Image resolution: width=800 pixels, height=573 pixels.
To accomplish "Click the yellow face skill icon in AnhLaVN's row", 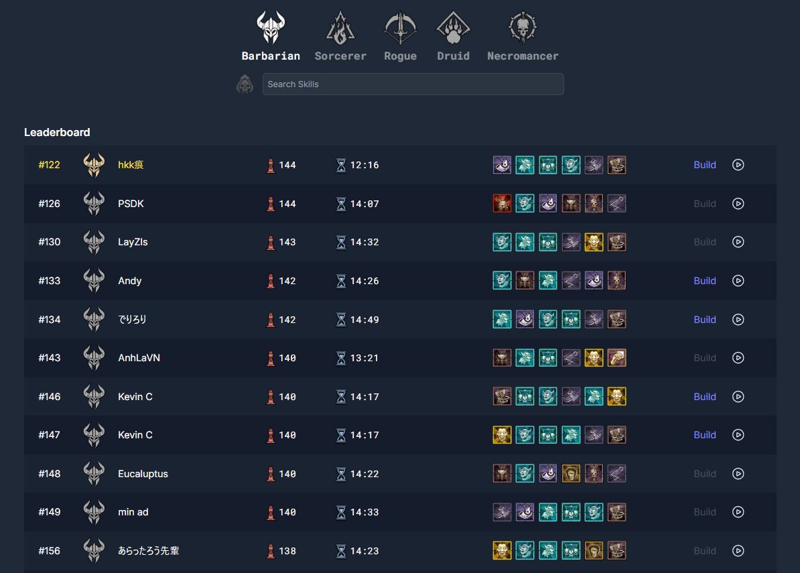I will point(594,358).
